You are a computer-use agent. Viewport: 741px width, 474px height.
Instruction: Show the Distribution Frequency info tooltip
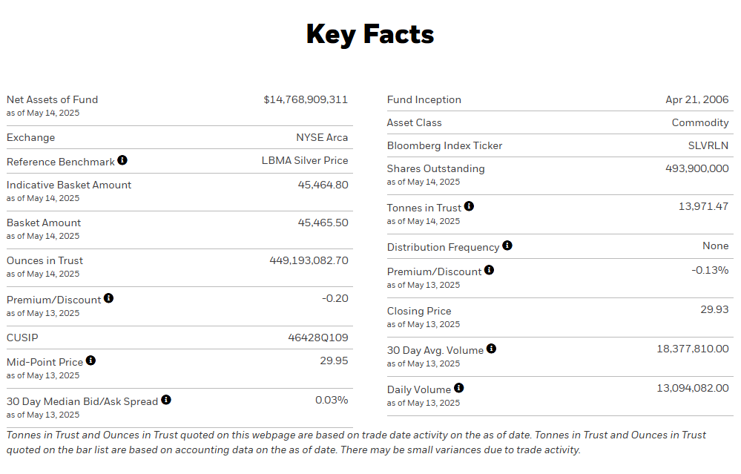point(507,246)
